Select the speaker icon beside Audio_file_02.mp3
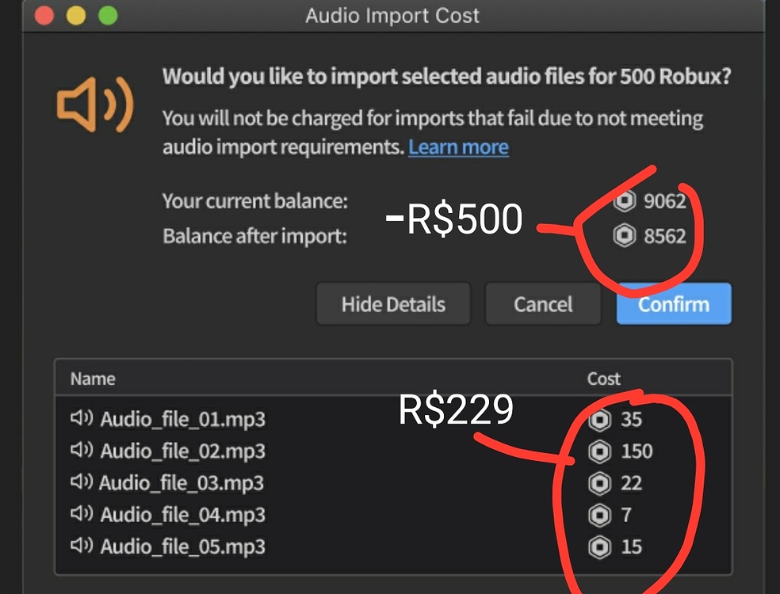The height and width of the screenshot is (594, 780). (82, 451)
